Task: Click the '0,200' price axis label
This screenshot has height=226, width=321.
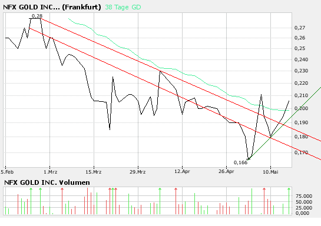Action: (x=301, y=108)
